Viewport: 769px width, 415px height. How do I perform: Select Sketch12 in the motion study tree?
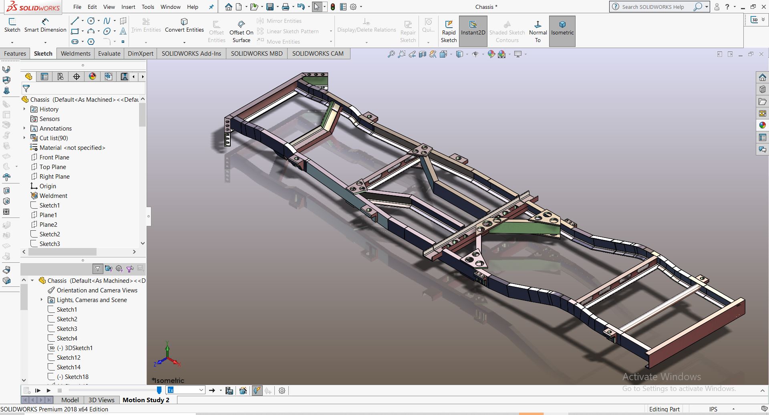(68, 357)
